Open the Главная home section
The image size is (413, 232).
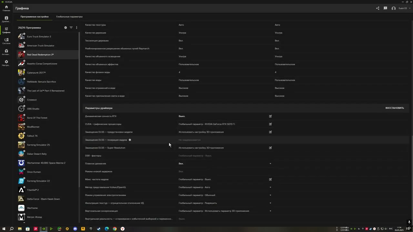(x=6, y=8)
